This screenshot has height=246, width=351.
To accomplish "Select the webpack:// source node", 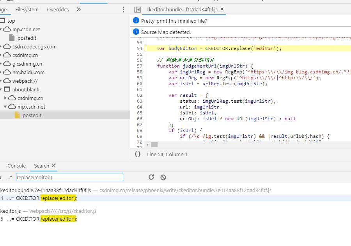I will point(25,81).
